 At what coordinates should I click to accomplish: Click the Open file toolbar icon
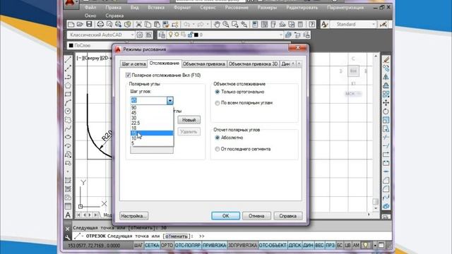point(80,25)
